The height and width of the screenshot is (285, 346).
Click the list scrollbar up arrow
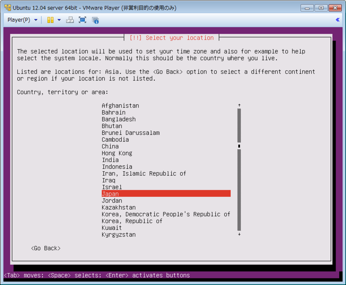coord(239,105)
